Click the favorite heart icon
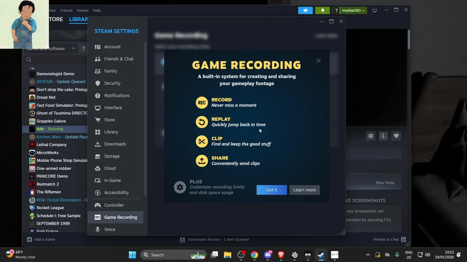467x262 pixels. pos(396,136)
